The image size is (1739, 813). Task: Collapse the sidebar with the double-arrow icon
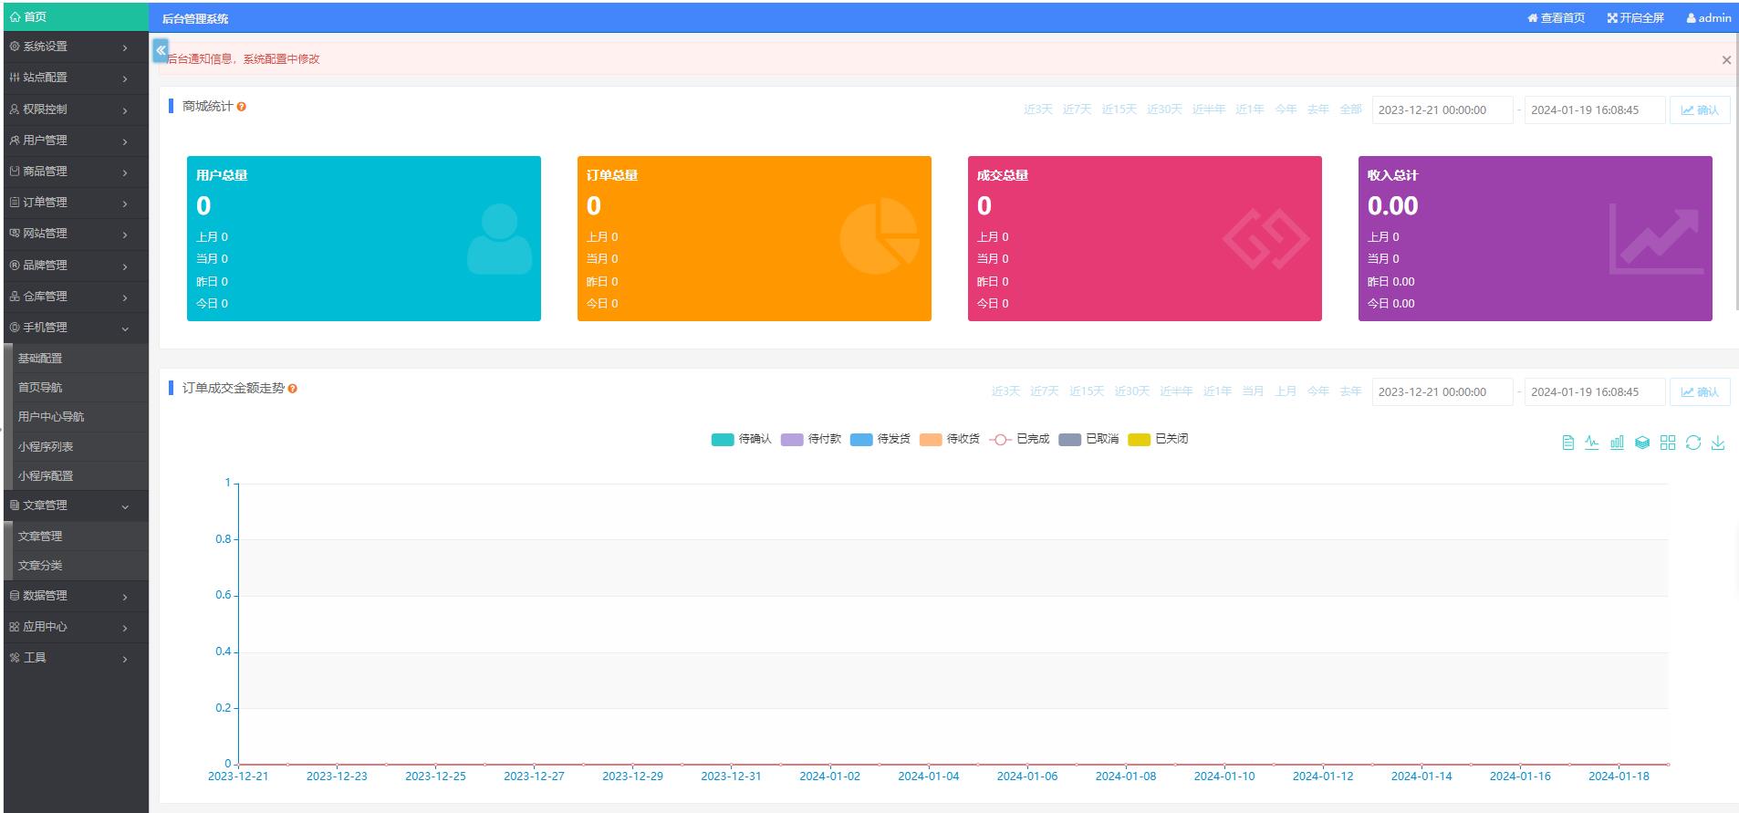click(161, 50)
